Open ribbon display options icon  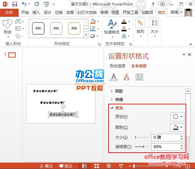point(162,4)
